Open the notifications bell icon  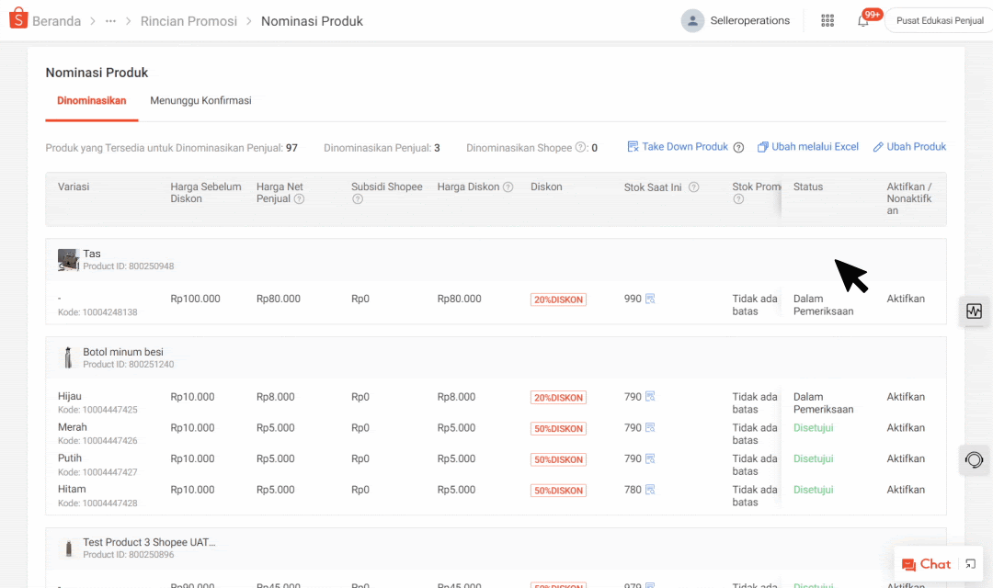tap(862, 21)
